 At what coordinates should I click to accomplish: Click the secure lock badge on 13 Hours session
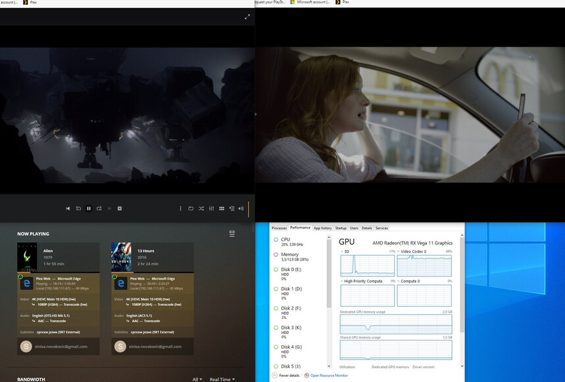(x=114, y=276)
